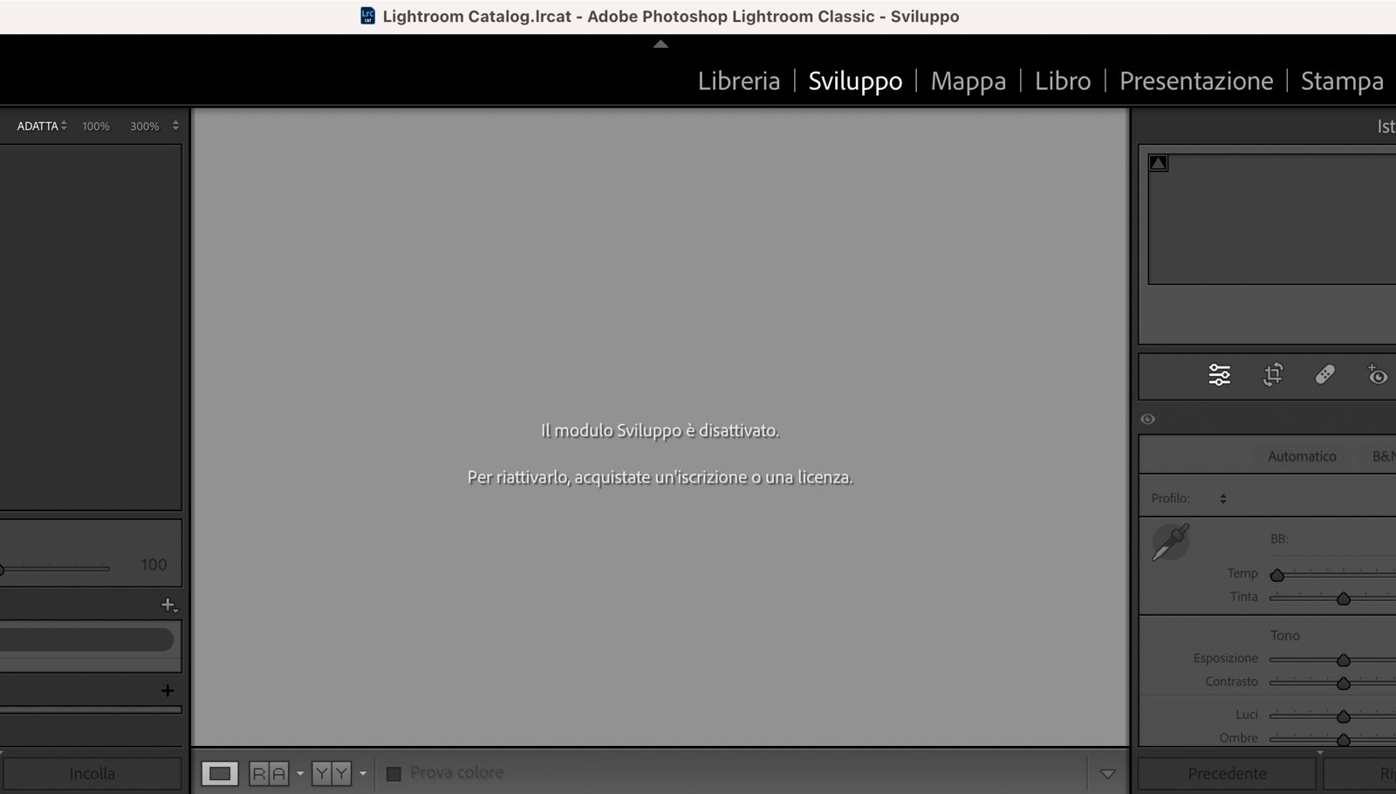Select the Sviluppo module tab

855,80
